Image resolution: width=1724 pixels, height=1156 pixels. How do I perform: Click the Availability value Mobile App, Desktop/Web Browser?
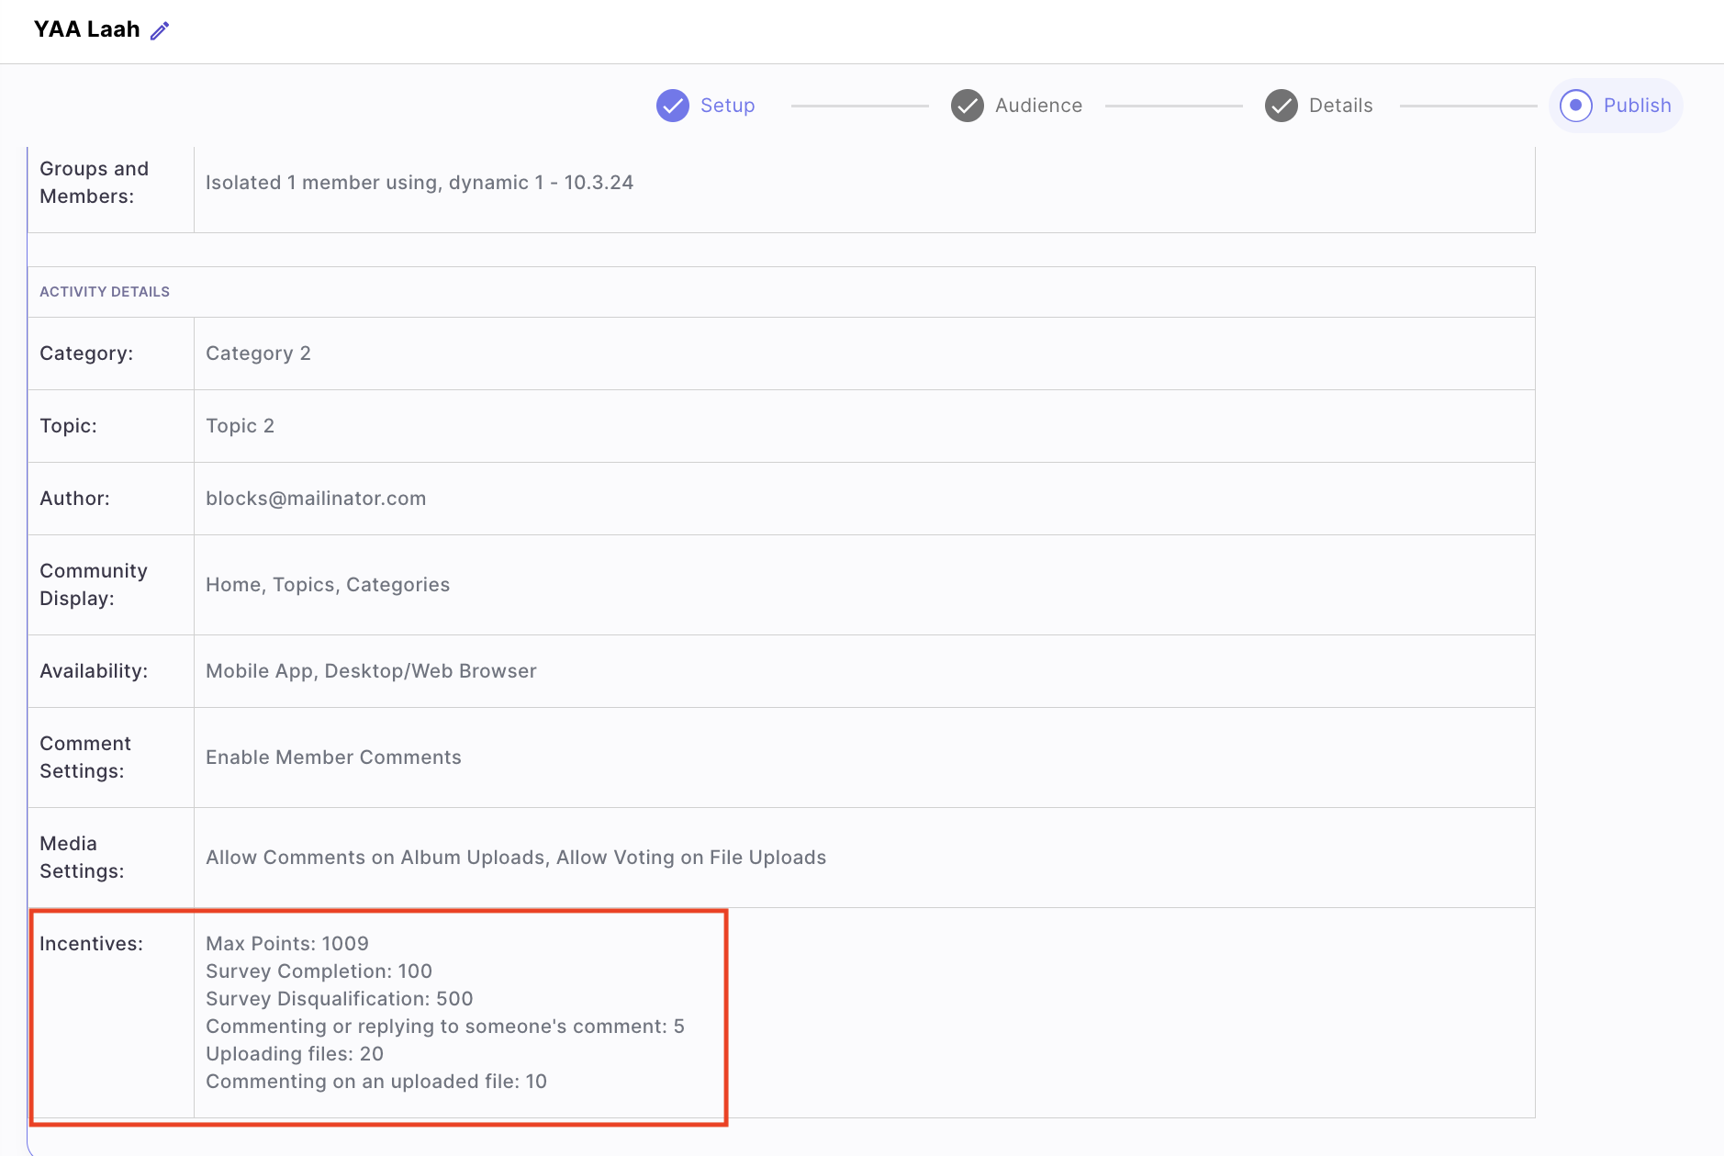tap(371, 671)
